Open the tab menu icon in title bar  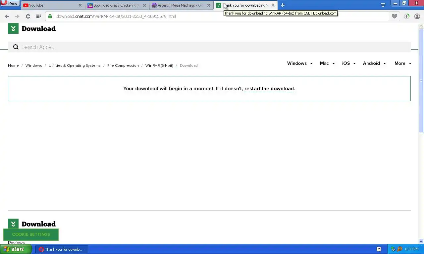click(x=383, y=5)
